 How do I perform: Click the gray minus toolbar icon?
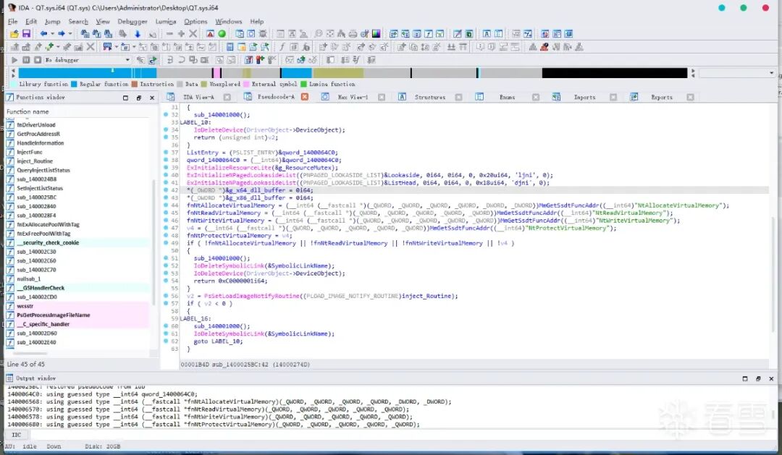coord(169,34)
